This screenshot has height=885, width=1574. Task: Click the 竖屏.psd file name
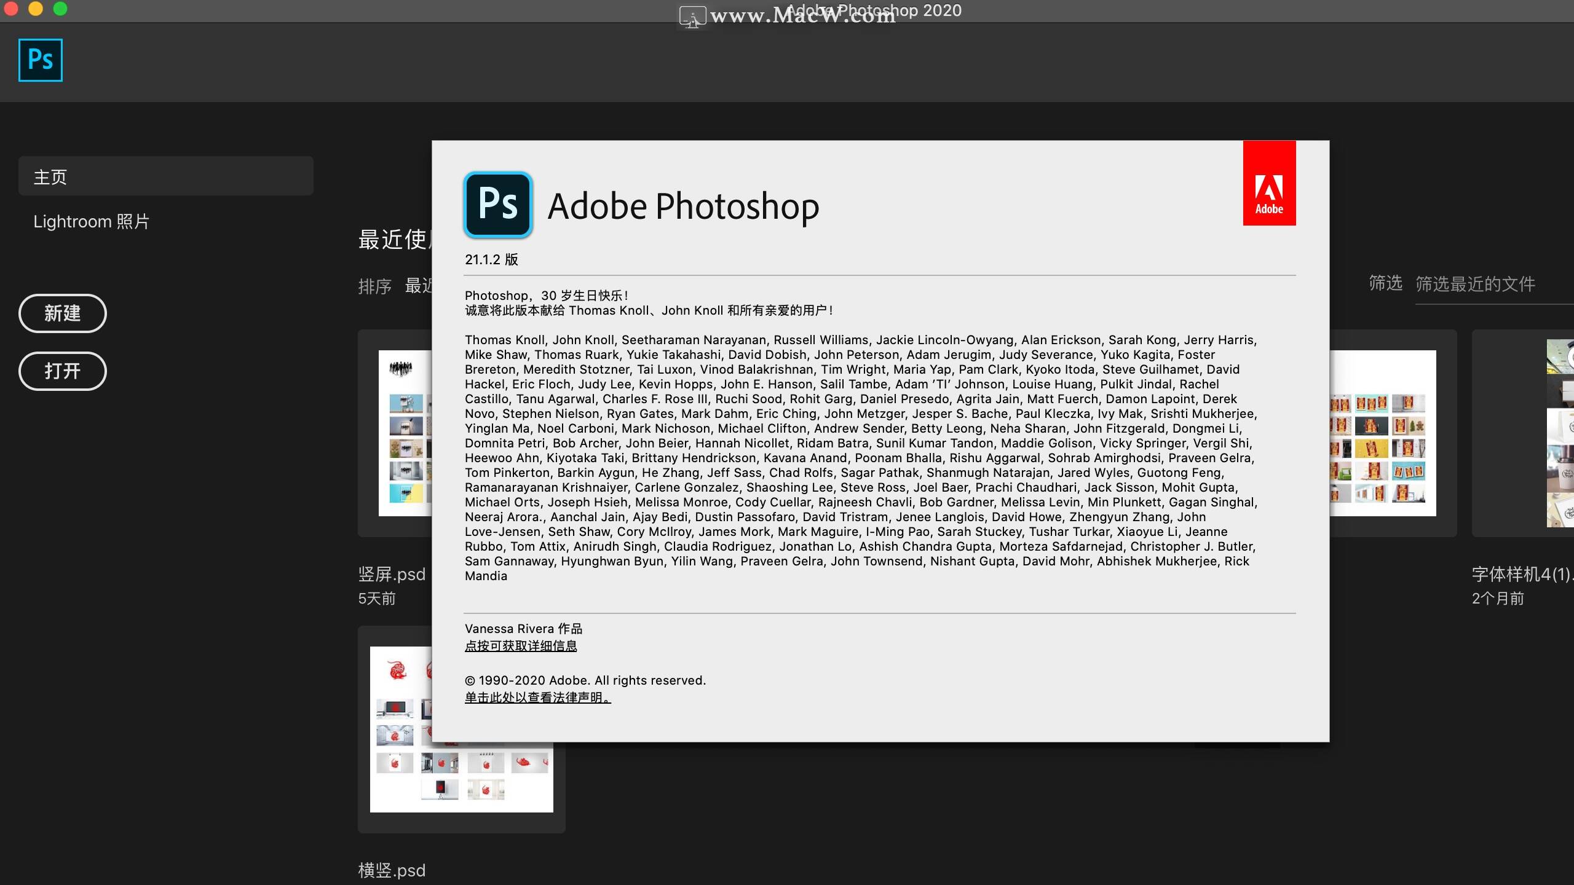click(392, 574)
